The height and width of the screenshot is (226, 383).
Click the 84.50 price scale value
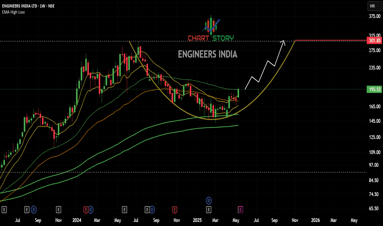pyautogui.click(x=374, y=180)
